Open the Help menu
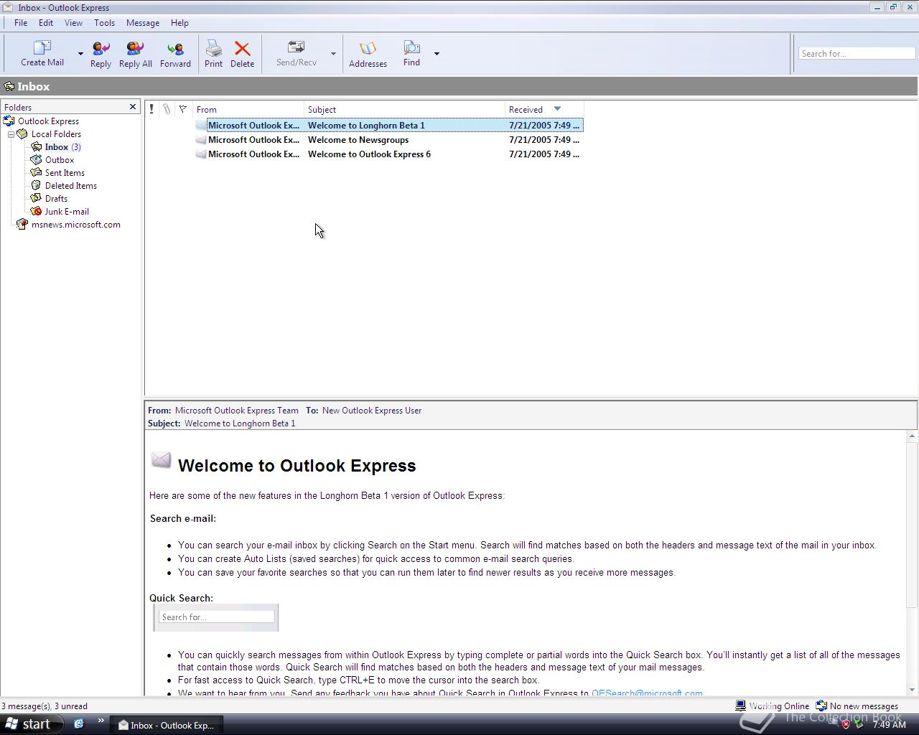The width and height of the screenshot is (919, 735). tap(179, 23)
